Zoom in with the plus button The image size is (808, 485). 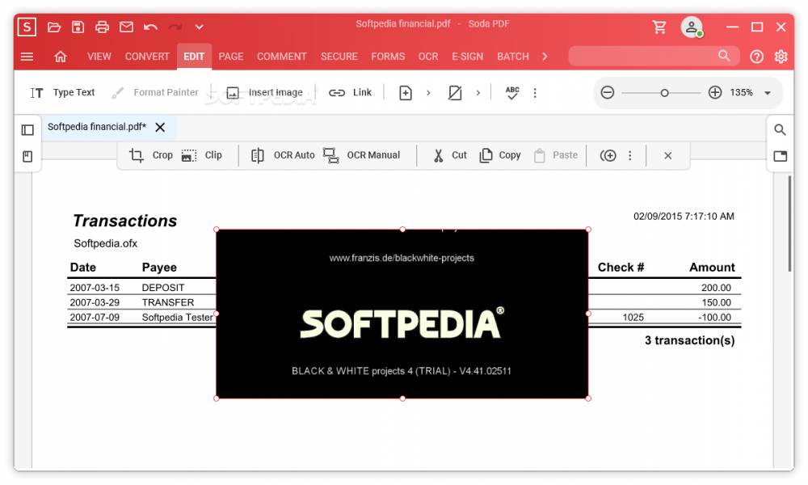(715, 93)
